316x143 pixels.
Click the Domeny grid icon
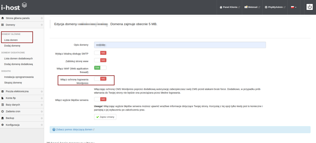pos(3,25)
